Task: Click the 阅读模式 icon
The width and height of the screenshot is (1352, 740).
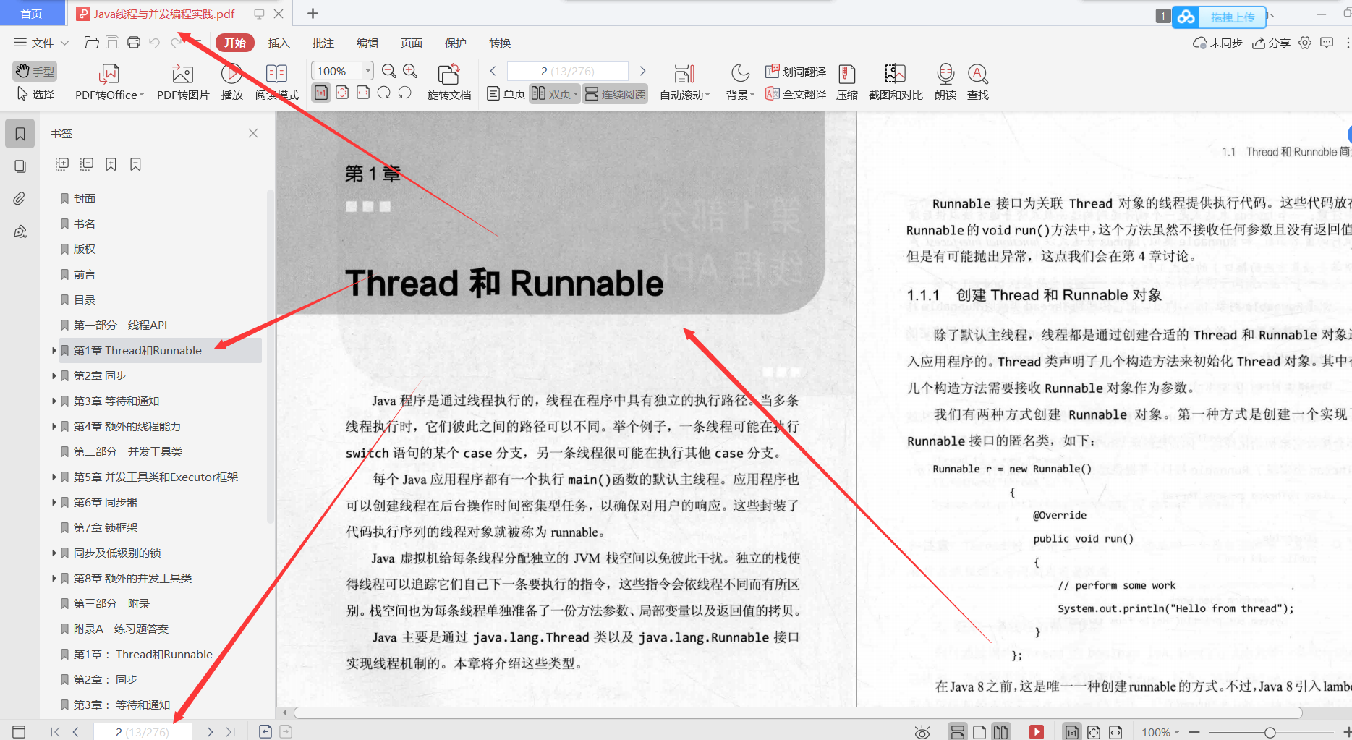Action: click(x=276, y=74)
